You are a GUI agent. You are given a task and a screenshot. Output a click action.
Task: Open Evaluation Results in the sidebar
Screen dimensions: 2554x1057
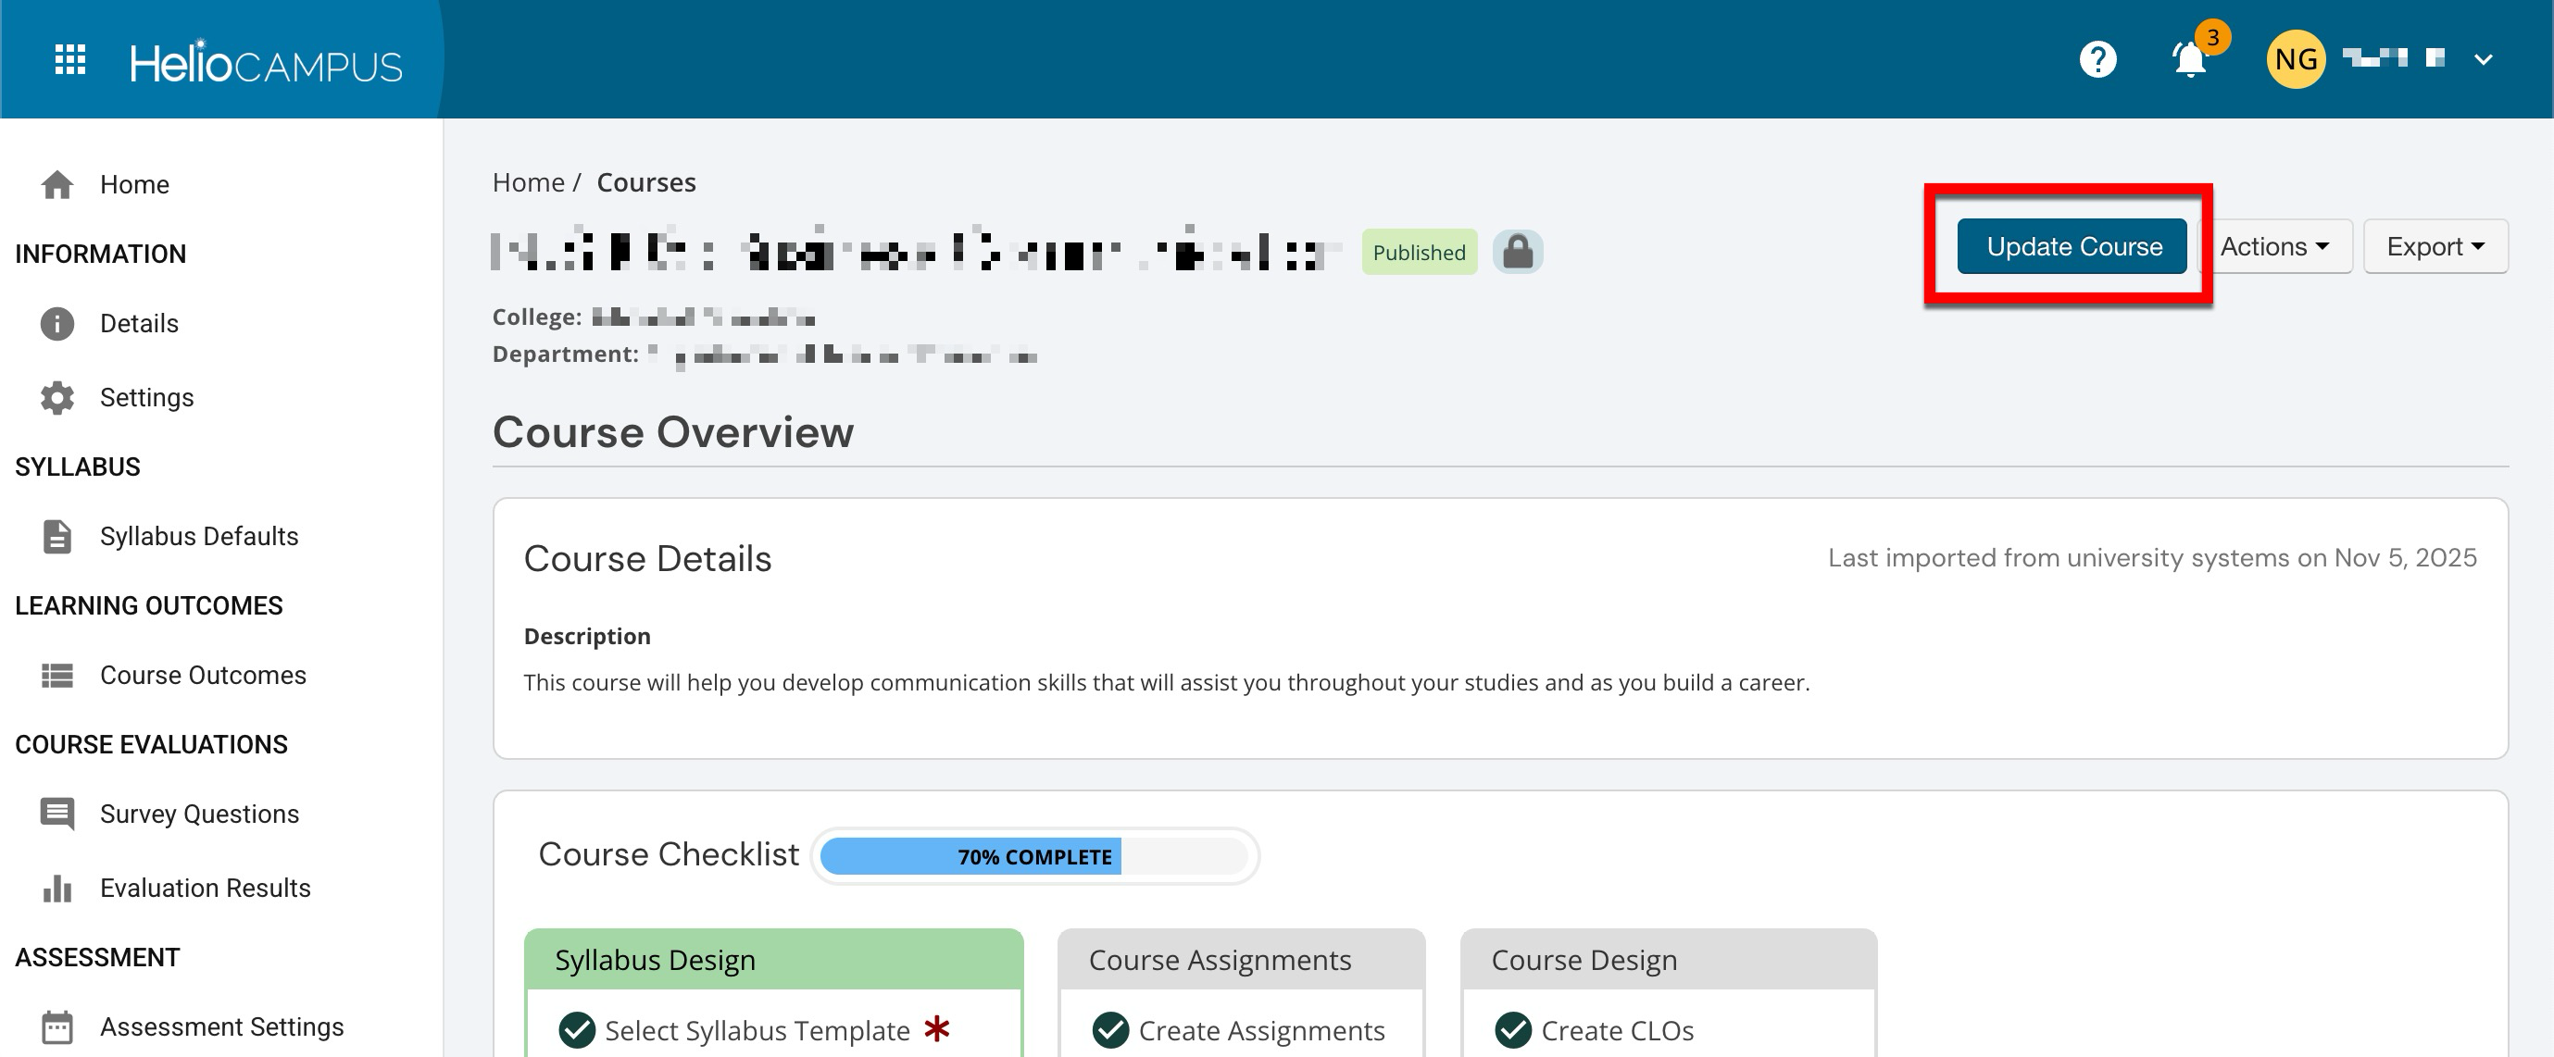click(x=205, y=888)
